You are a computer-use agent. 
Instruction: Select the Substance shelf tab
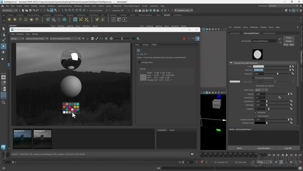(x=178, y=15)
